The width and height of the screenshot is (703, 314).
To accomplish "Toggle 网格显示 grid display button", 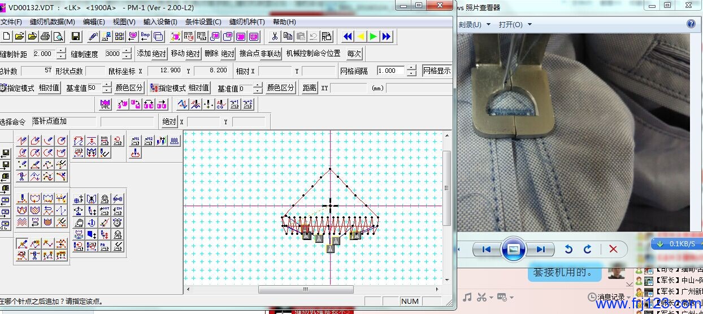I will (x=437, y=71).
